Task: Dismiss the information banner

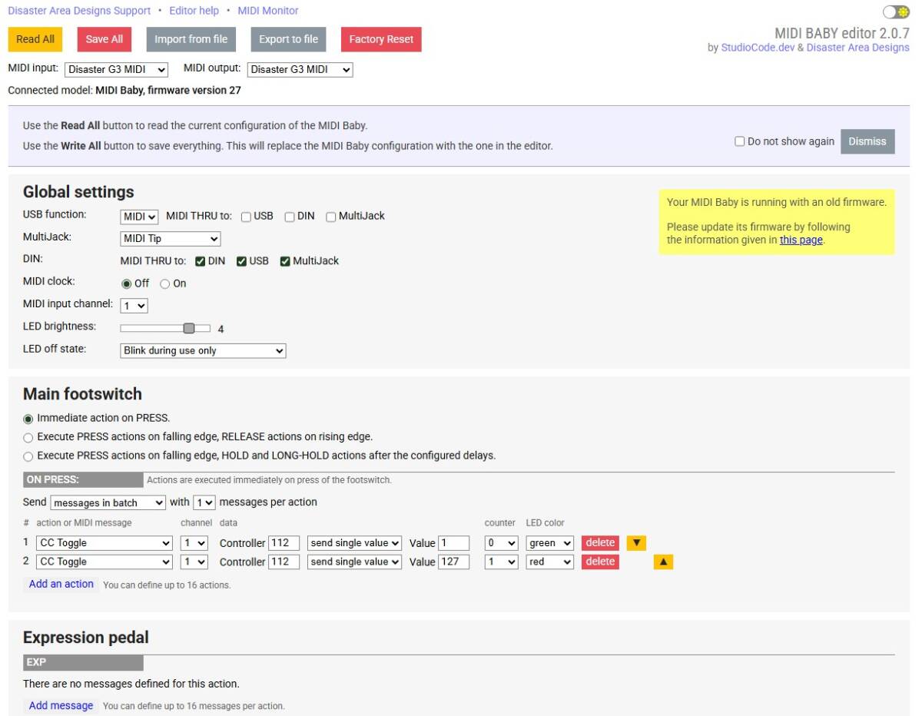Action: point(867,141)
